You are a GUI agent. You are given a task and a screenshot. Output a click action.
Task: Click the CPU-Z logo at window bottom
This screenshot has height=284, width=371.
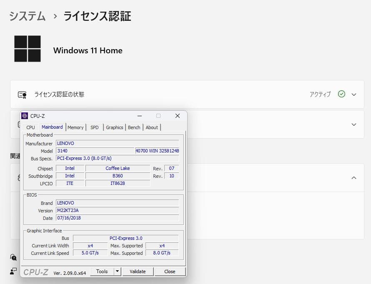coord(37,271)
